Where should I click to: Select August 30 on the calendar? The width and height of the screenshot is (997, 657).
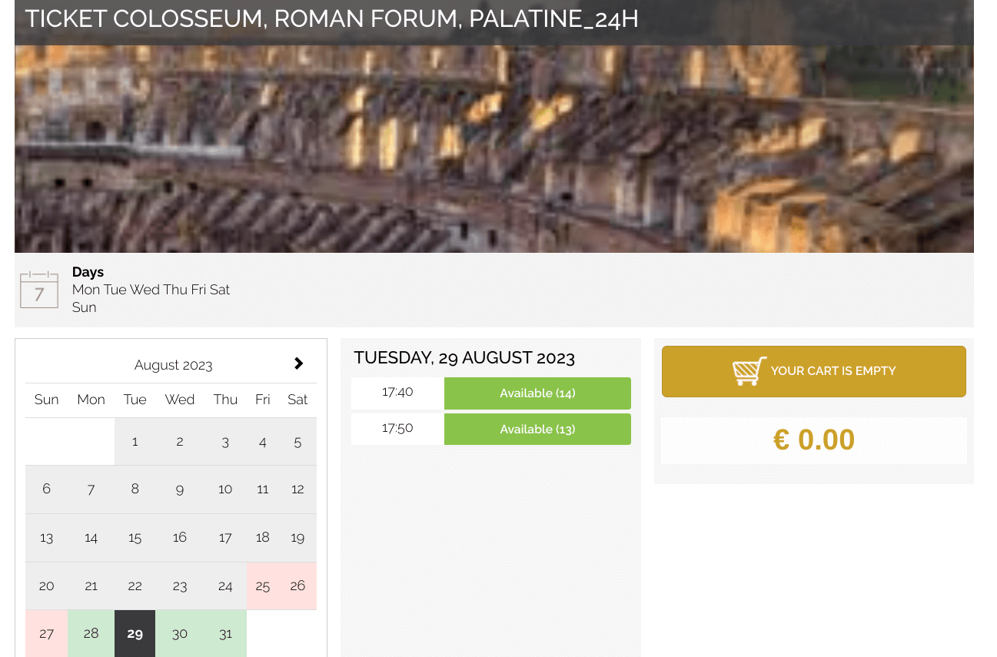(180, 633)
